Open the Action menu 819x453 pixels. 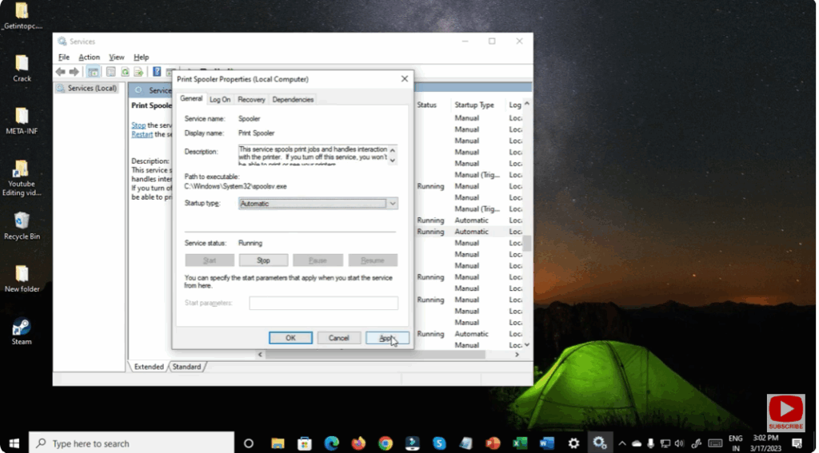[89, 58]
